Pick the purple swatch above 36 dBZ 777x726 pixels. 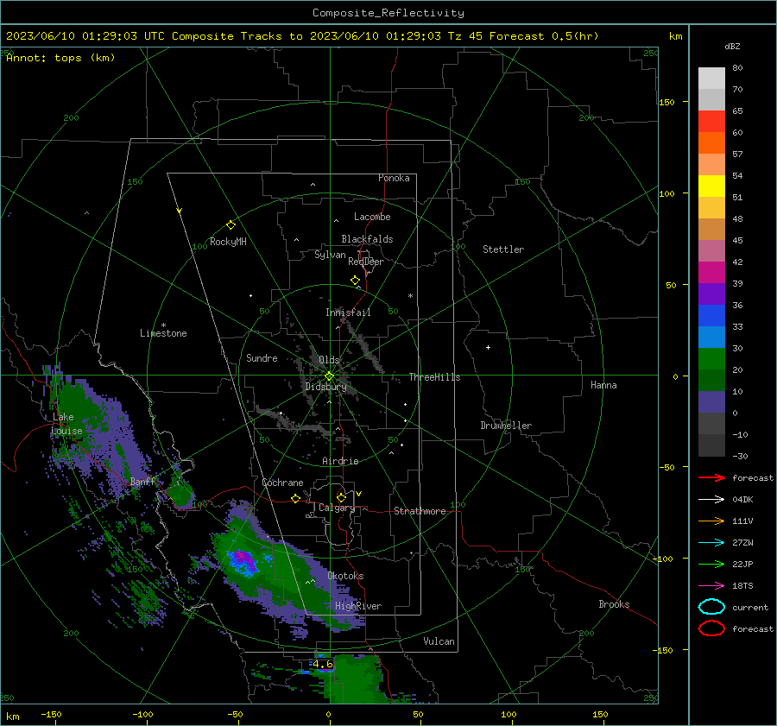[711, 294]
